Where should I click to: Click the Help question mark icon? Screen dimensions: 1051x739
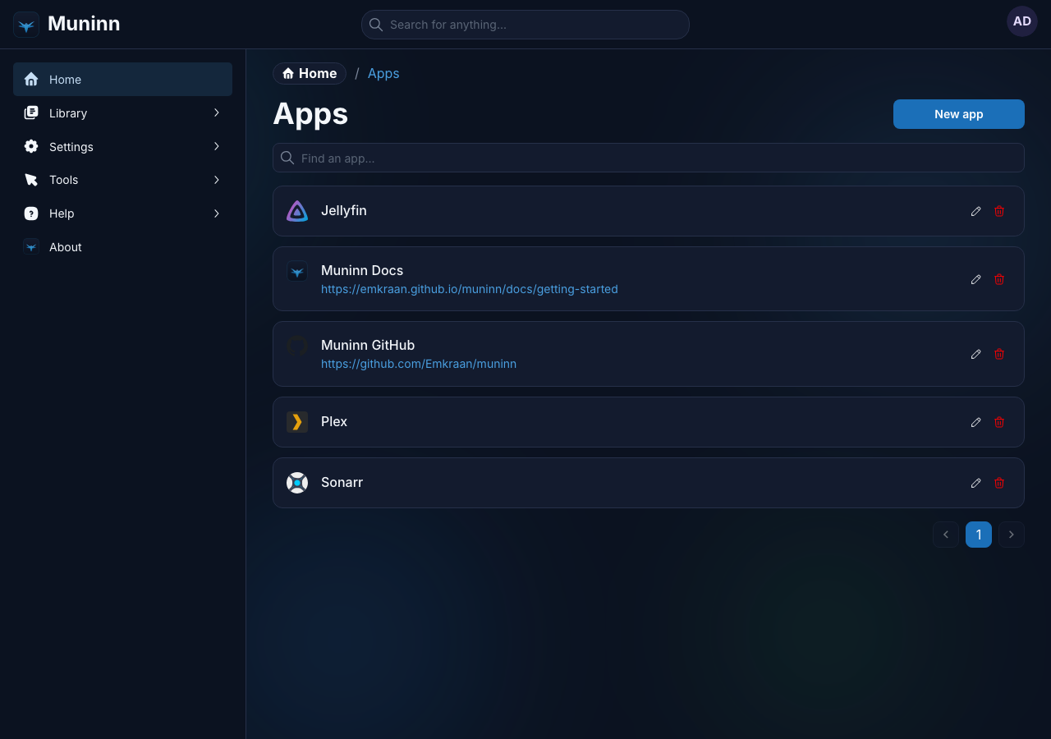[x=31, y=213]
